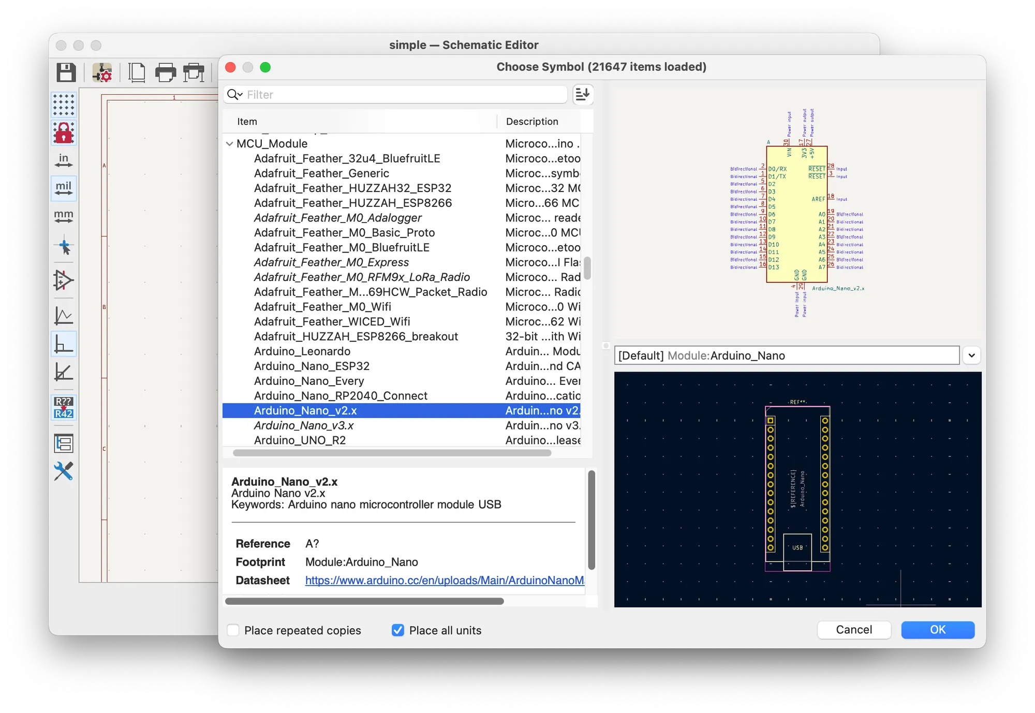Show hierarchy navigator panel icon

click(x=64, y=443)
